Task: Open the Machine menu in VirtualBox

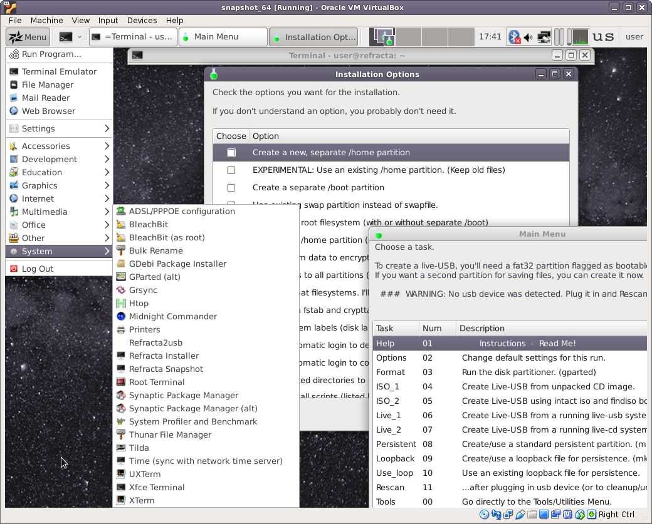Action: click(46, 20)
